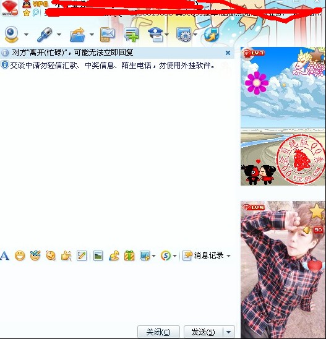
Task: Click the red diamond contact avatar
Action: pos(9,8)
